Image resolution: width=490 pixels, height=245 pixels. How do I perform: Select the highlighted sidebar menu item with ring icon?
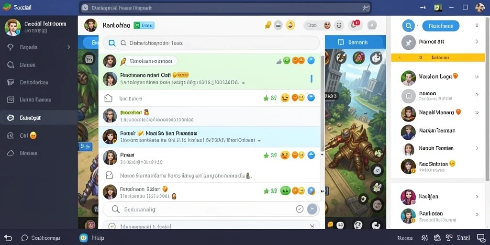click(39, 118)
